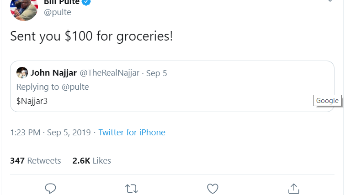The width and height of the screenshot is (345, 195).
Task: Click the "Sent you $100 for groceries!" text
Action: coord(91,36)
